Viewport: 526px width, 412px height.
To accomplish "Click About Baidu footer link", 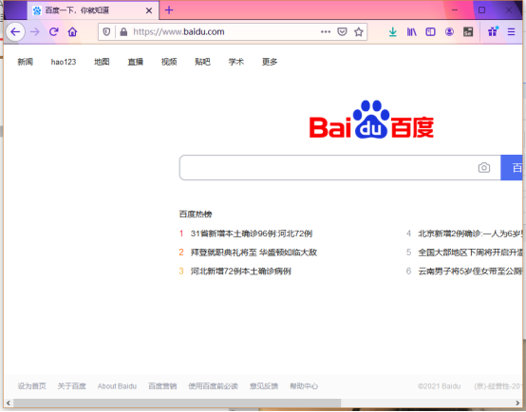I will pyautogui.click(x=117, y=386).
